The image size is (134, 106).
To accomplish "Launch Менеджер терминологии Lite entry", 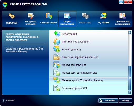I will 89,73.
